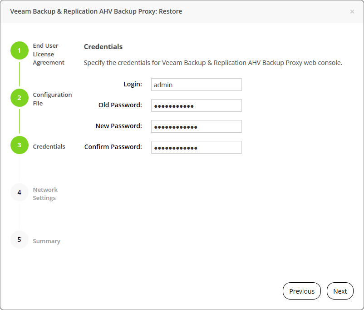Screen dimensions: 364x310
Task: Select the Credentials step label
Action: click(49, 146)
